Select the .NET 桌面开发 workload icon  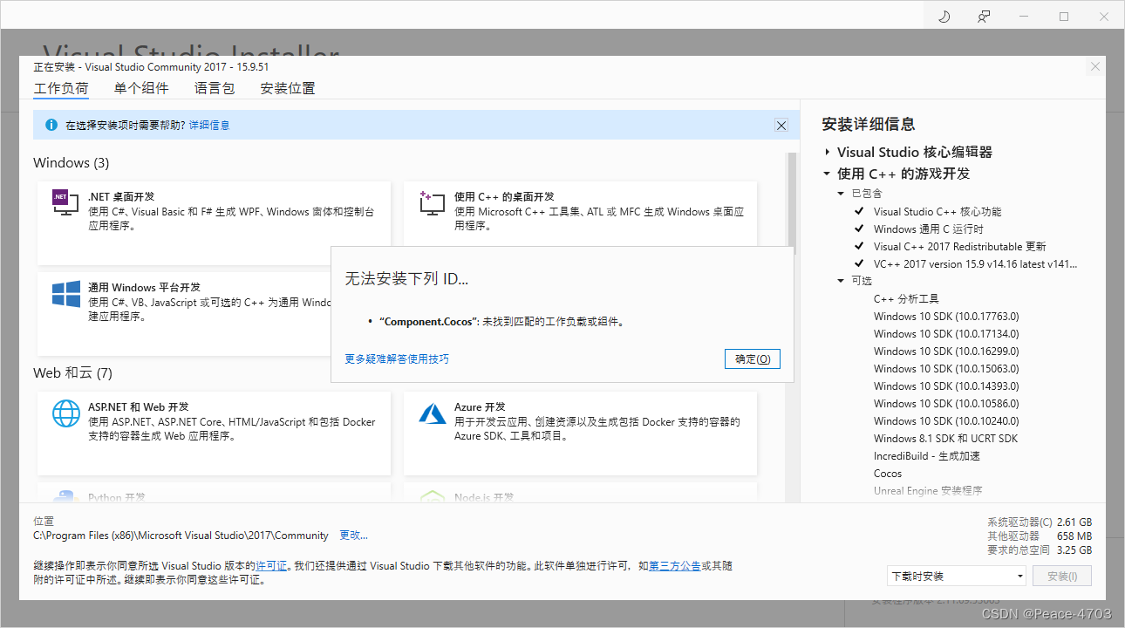point(65,202)
